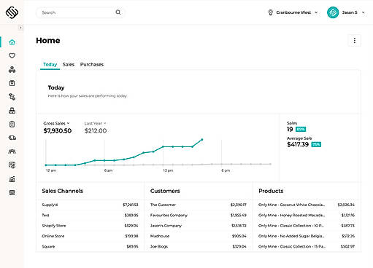373x268 pixels.
Task: Open the calculator sidebar icon
Action: 12,125
